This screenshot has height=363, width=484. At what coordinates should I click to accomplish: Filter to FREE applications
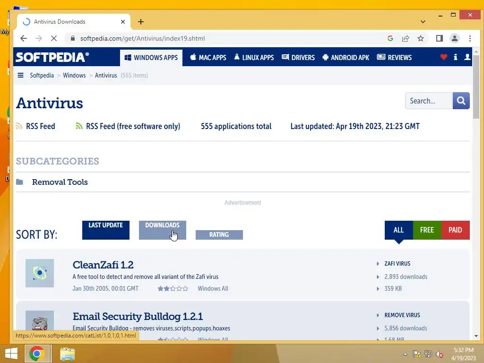[x=427, y=230]
